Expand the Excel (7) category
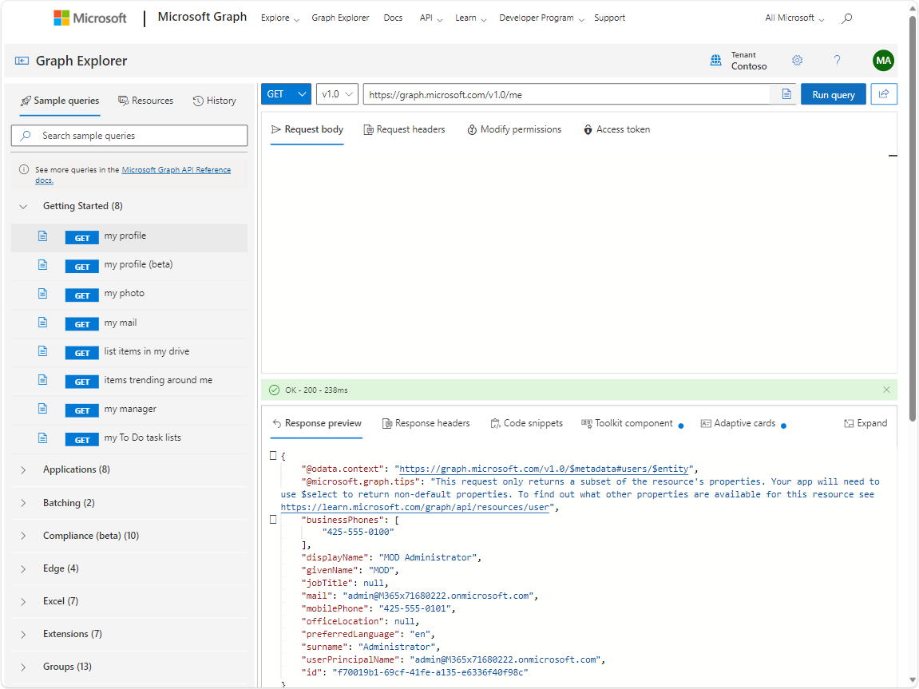 pos(23,601)
